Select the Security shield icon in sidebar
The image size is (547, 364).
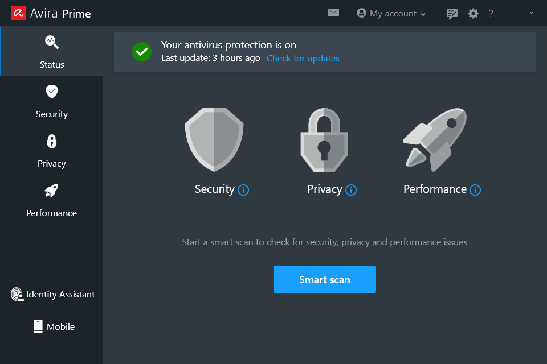[51, 92]
